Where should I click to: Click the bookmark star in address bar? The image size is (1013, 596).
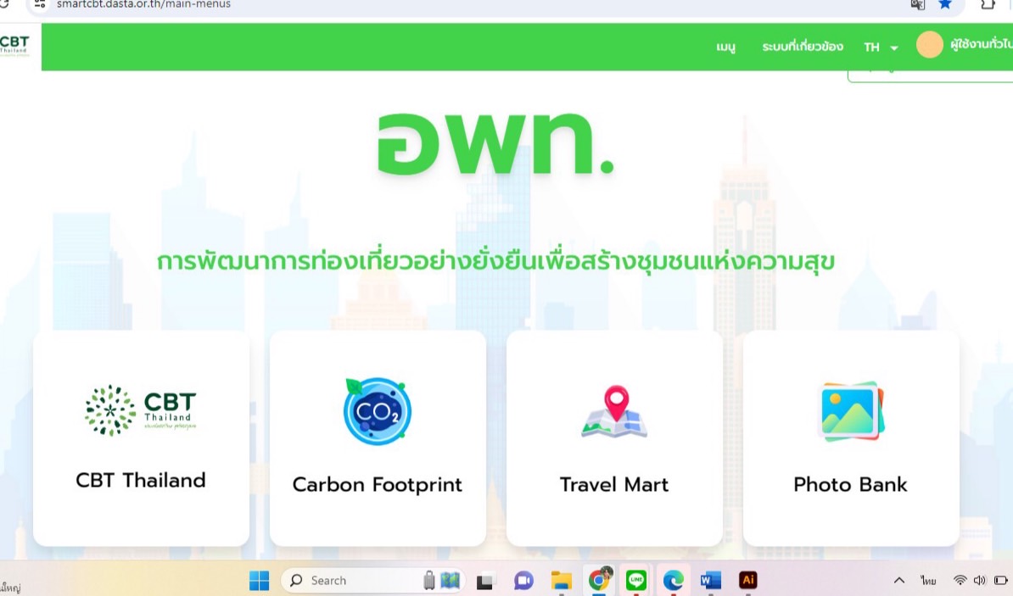click(945, 4)
